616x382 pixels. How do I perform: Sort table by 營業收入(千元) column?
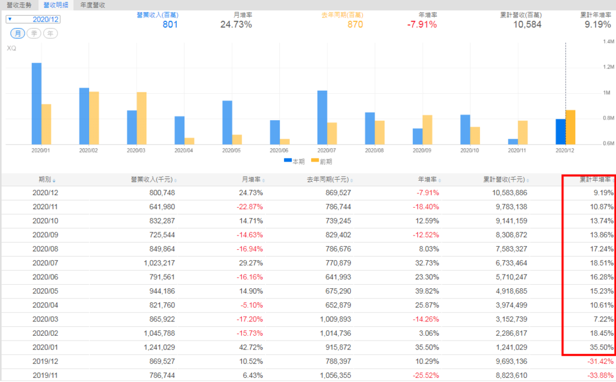pos(153,180)
